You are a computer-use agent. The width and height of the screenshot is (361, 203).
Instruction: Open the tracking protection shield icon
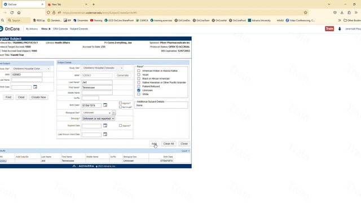tap(49, 12)
